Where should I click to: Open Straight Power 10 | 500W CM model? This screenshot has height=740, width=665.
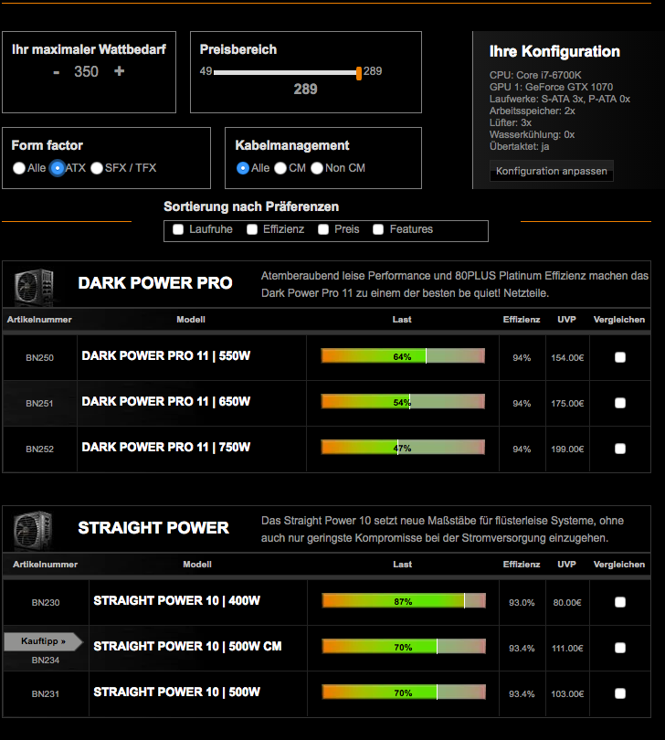(187, 647)
